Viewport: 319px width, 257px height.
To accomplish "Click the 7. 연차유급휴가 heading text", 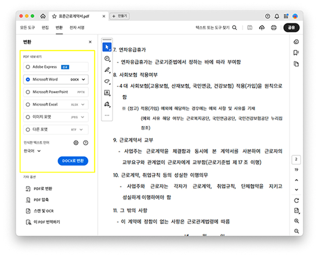I will (129, 50).
